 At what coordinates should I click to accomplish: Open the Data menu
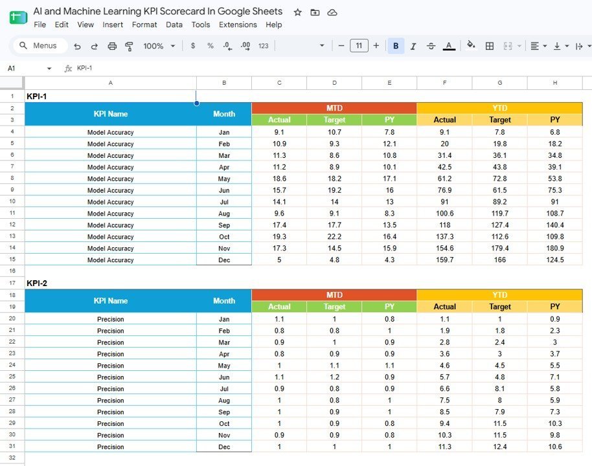(x=174, y=25)
